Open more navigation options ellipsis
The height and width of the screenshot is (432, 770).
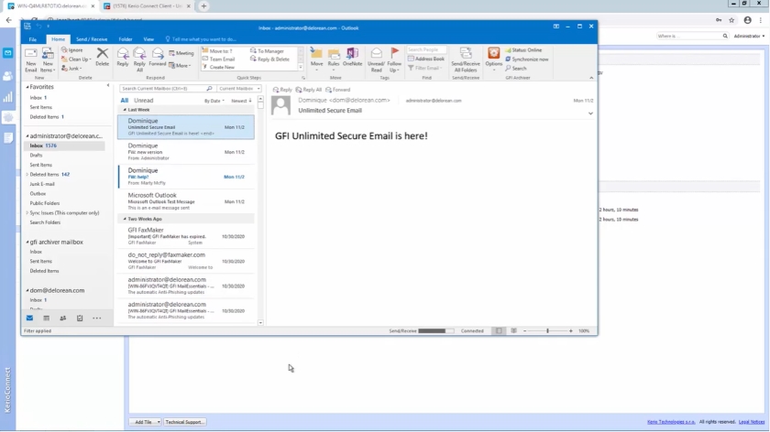click(x=97, y=319)
